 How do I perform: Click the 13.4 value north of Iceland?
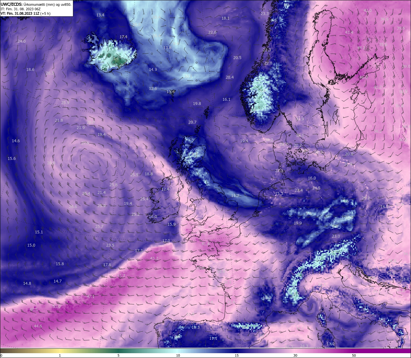pos(100,15)
